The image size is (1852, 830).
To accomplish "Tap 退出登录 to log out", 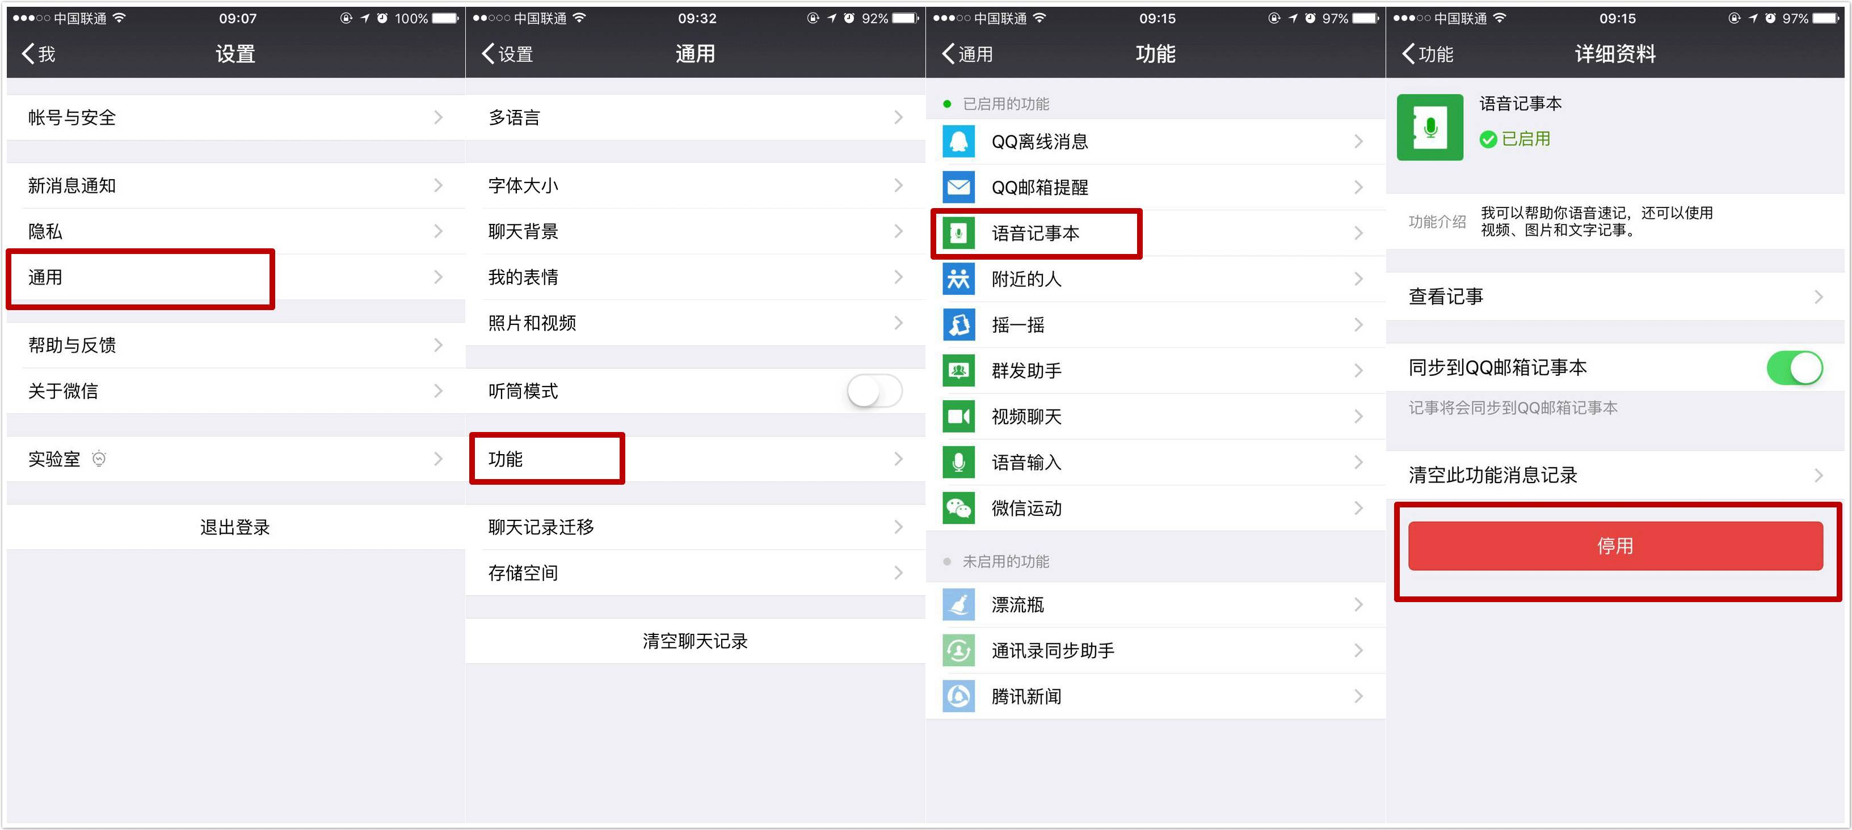I will 234,526.
